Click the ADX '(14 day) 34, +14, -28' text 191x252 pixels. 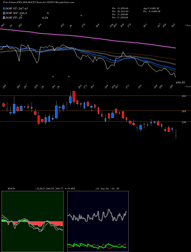107,189
